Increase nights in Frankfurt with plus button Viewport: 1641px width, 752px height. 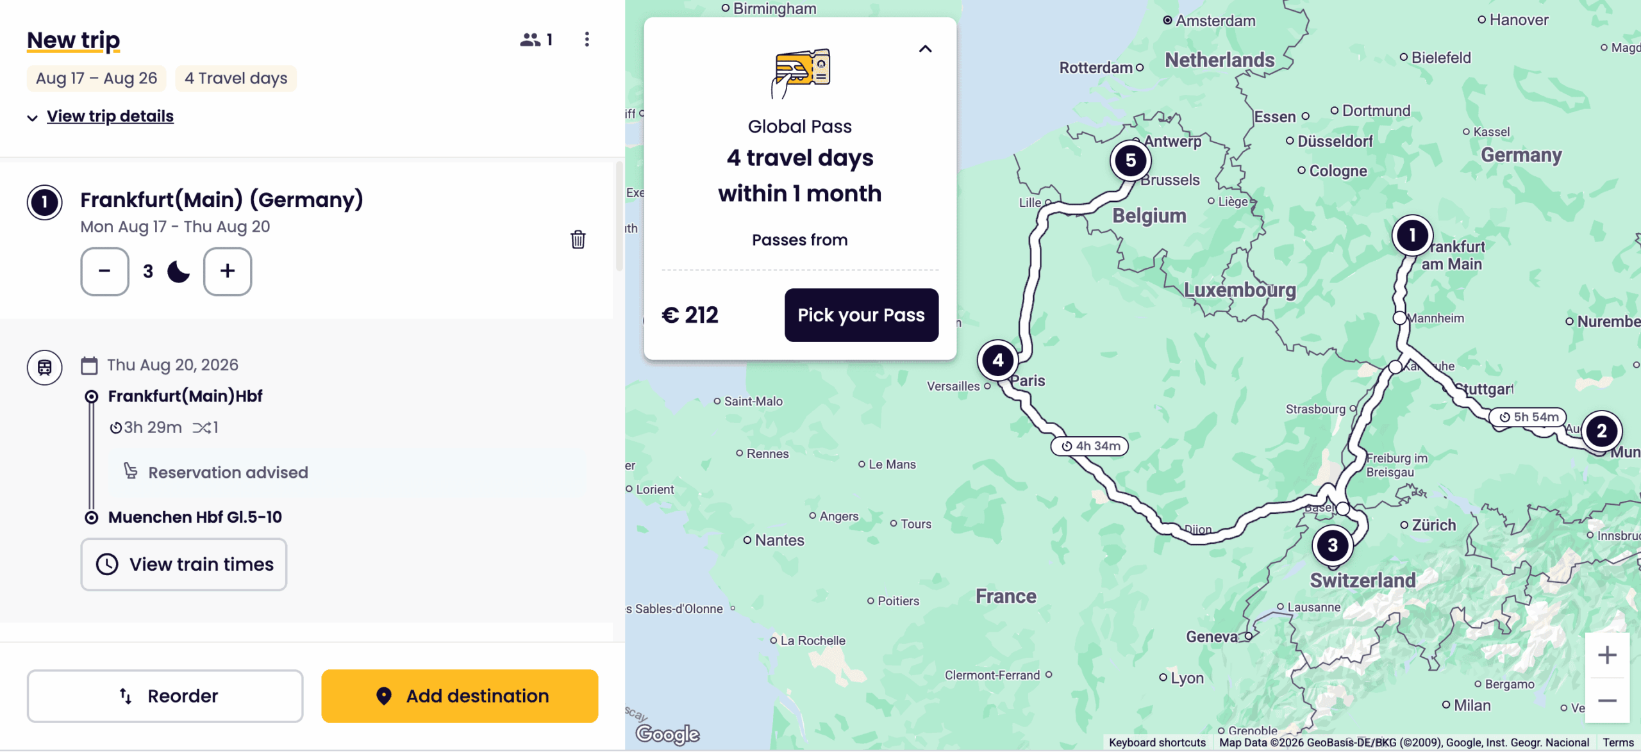click(x=228, y=272)
